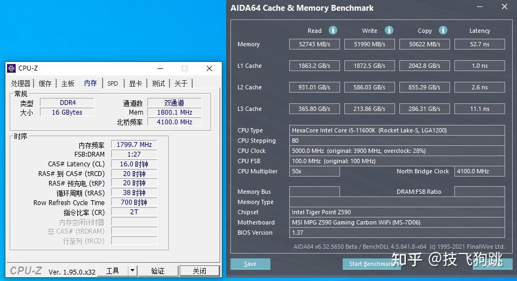The width and height of the screenshot is (517, 281).
Task: Click the Mem value 1800.1 MHz
Action: (x=174, y=112)
